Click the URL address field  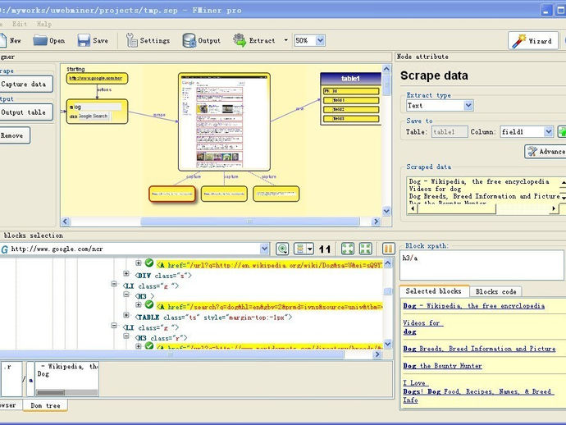click(135, 249)
